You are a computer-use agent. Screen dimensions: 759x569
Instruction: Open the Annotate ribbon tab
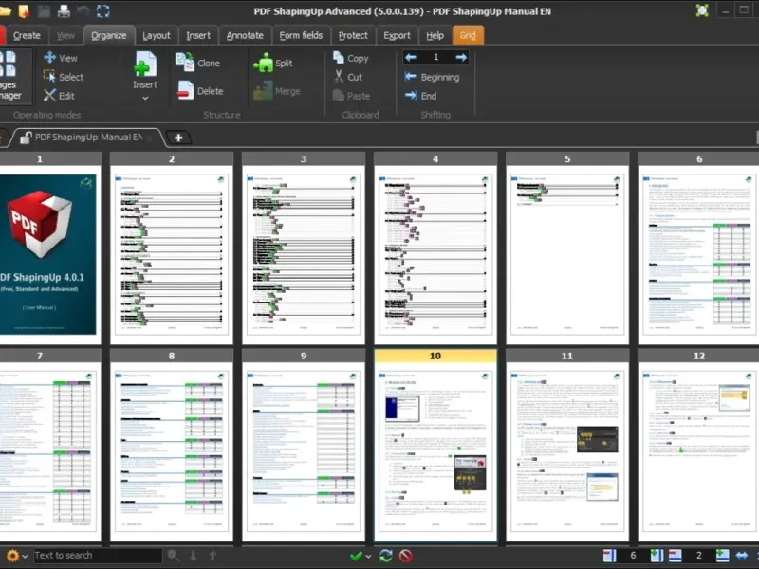coord(245,35)
